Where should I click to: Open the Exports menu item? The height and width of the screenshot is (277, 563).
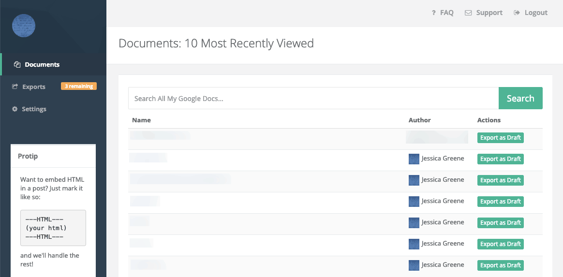click(34, 87)
